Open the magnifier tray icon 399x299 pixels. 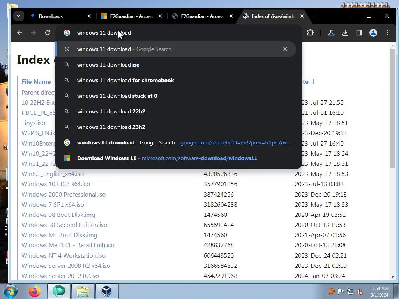pyautogui.click(x=331, y=292)
